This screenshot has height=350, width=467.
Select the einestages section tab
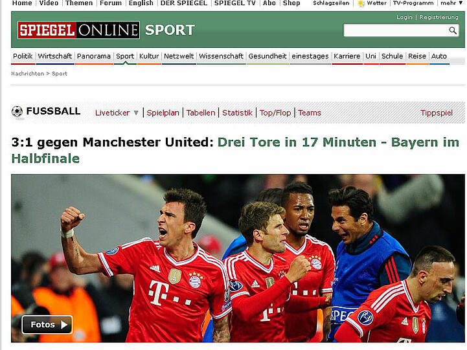tap(310, 56)
